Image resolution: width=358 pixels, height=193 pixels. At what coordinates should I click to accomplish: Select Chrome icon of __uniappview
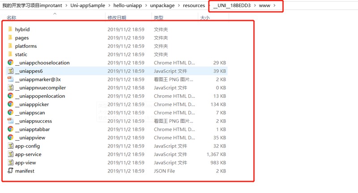[10, 137]
